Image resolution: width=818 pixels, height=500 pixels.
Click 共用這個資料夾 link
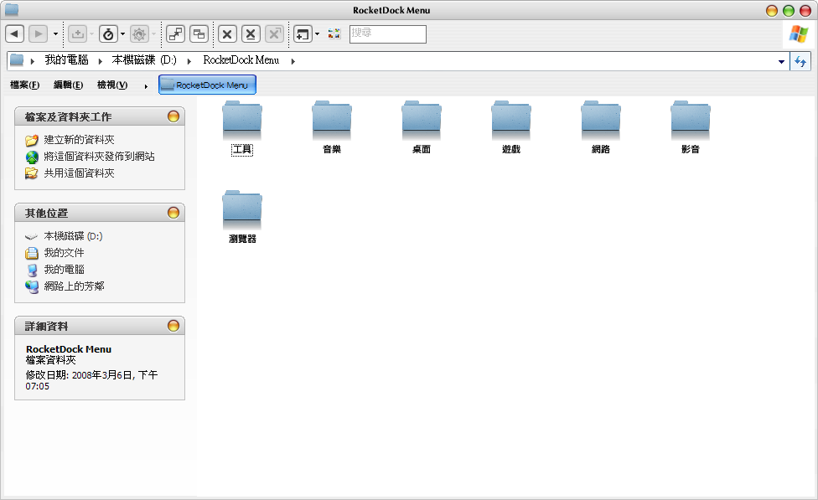(80, 173)
